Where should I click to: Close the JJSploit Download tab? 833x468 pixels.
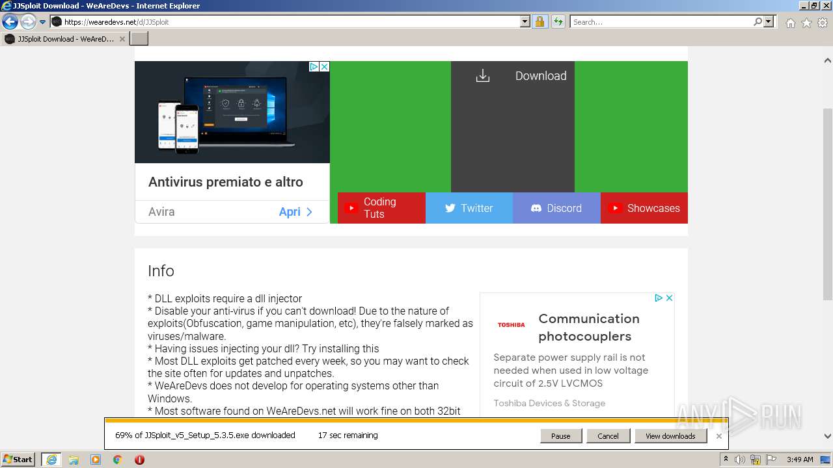click(x=122, y=39)
